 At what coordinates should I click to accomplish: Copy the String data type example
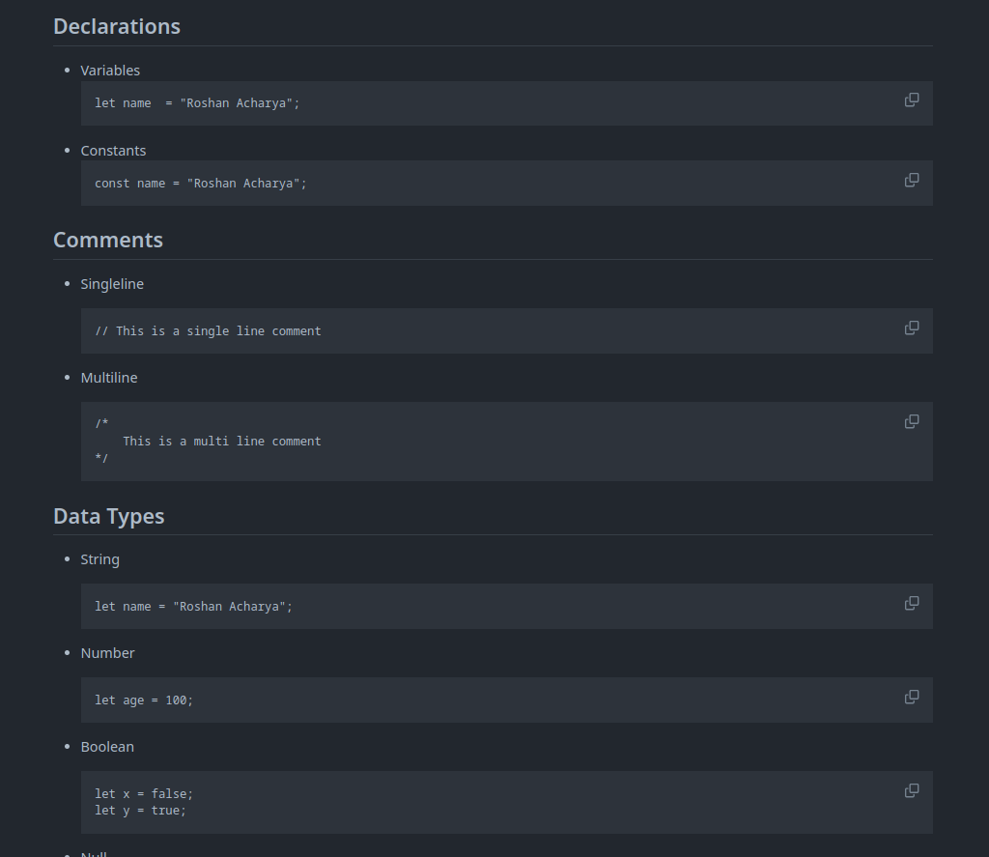pos(911,603)
